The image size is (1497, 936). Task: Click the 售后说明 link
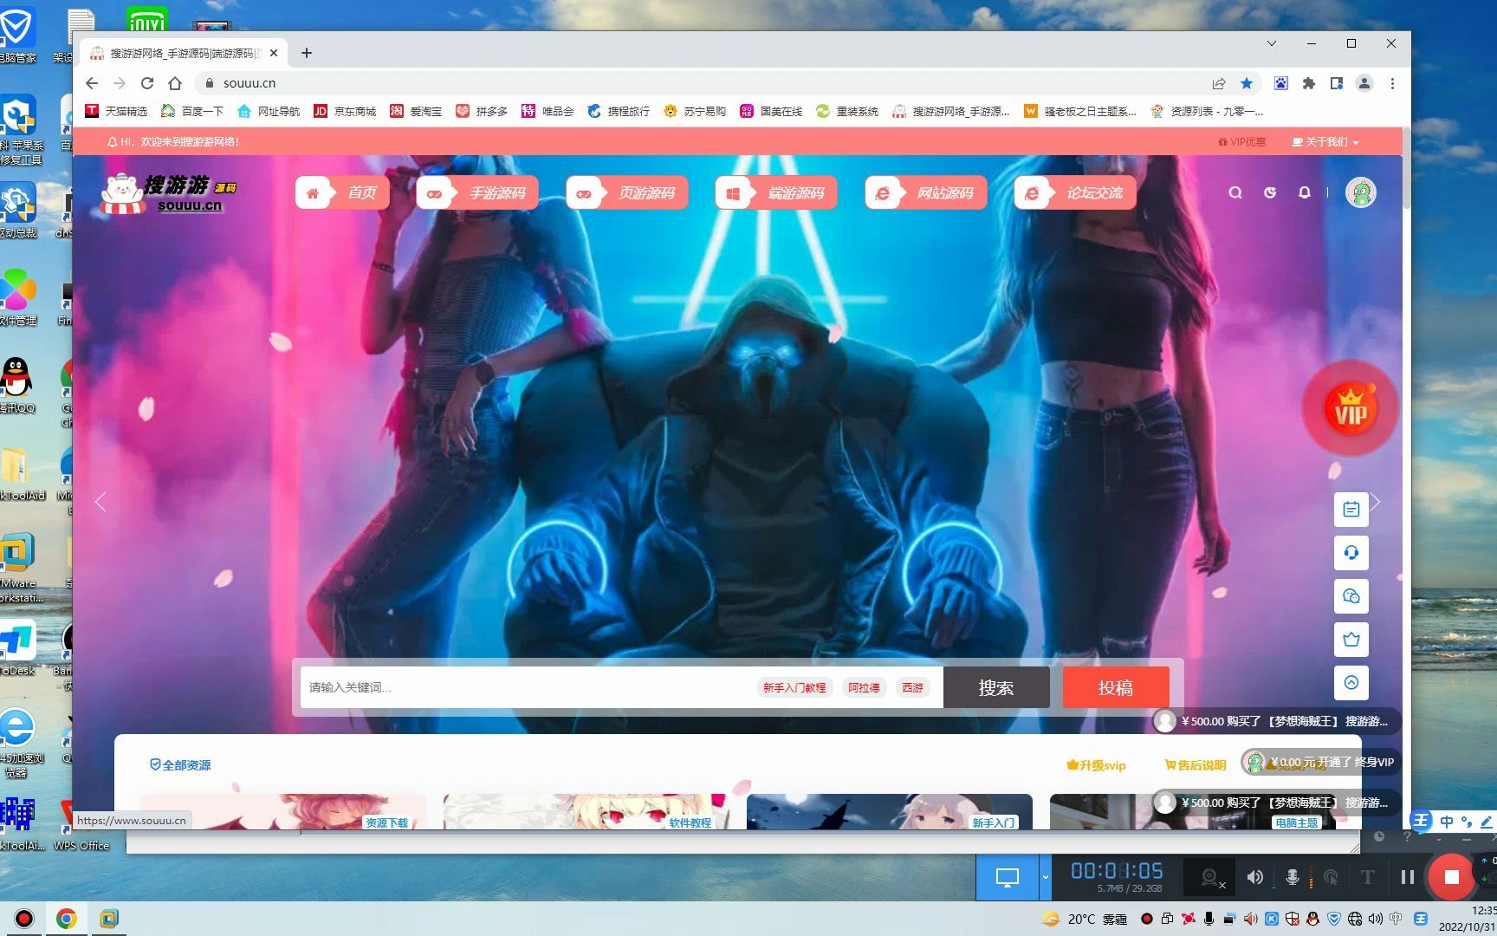[x=1196, y=765]
